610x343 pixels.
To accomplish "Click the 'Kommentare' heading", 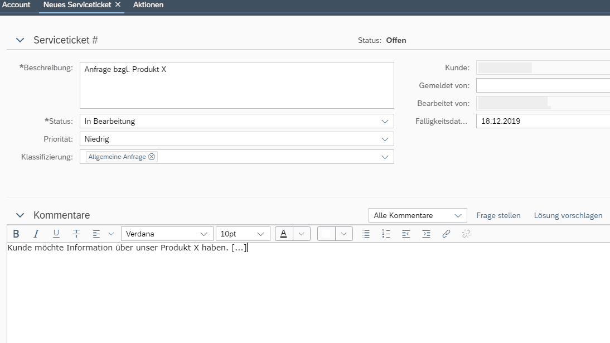I will (61, 215).
